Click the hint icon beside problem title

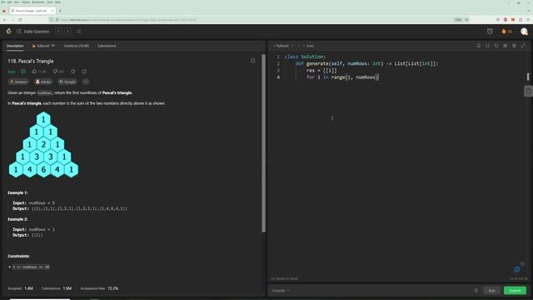point(253,61)
